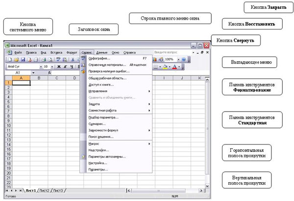Select row 5 header

click(8, 102)
